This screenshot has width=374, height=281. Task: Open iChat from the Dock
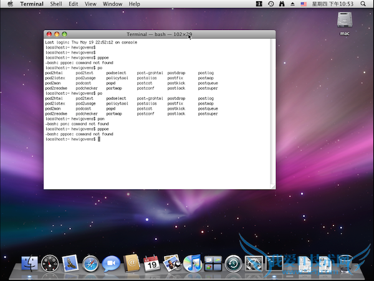(112, 265)
